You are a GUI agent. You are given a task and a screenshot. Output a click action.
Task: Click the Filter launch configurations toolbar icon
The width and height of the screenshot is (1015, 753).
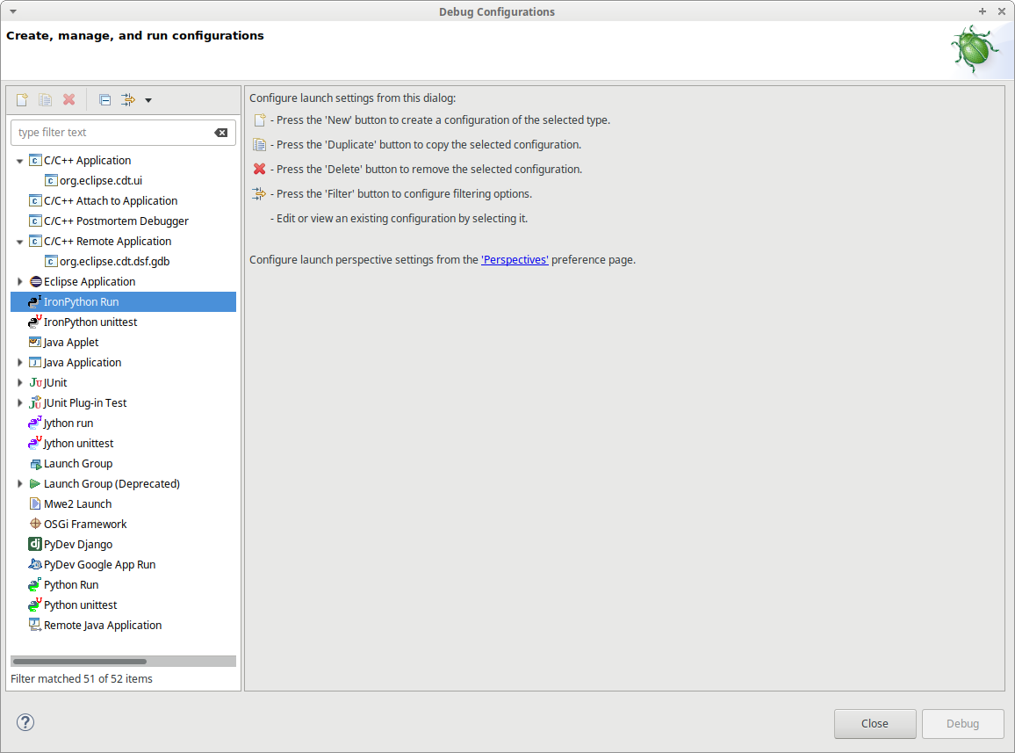point(128,100)
